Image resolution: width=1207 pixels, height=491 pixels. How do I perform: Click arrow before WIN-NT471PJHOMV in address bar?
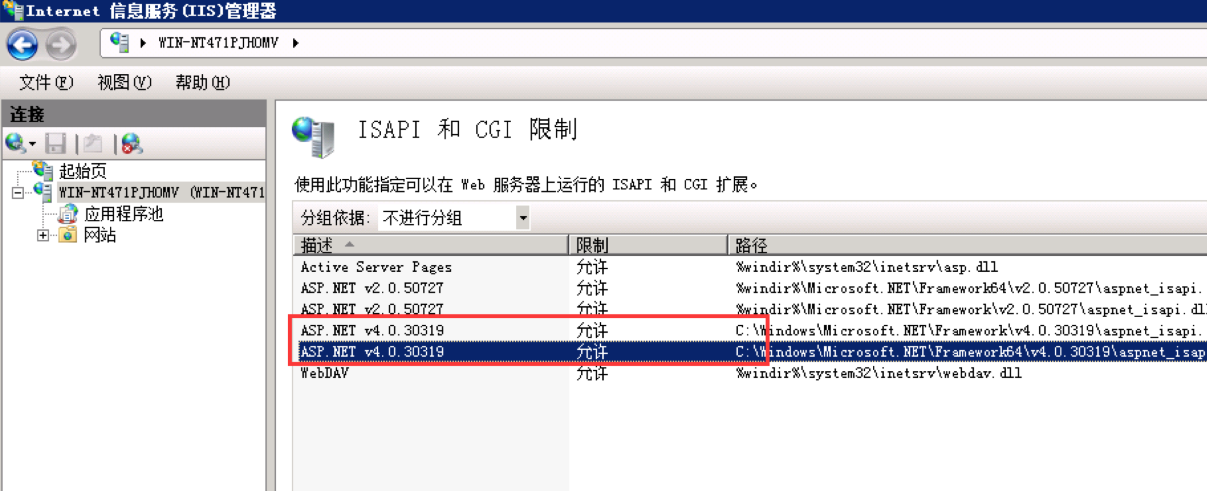(x=143, y=43)
